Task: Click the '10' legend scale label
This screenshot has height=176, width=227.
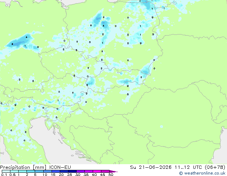Action: pos(45,175)
